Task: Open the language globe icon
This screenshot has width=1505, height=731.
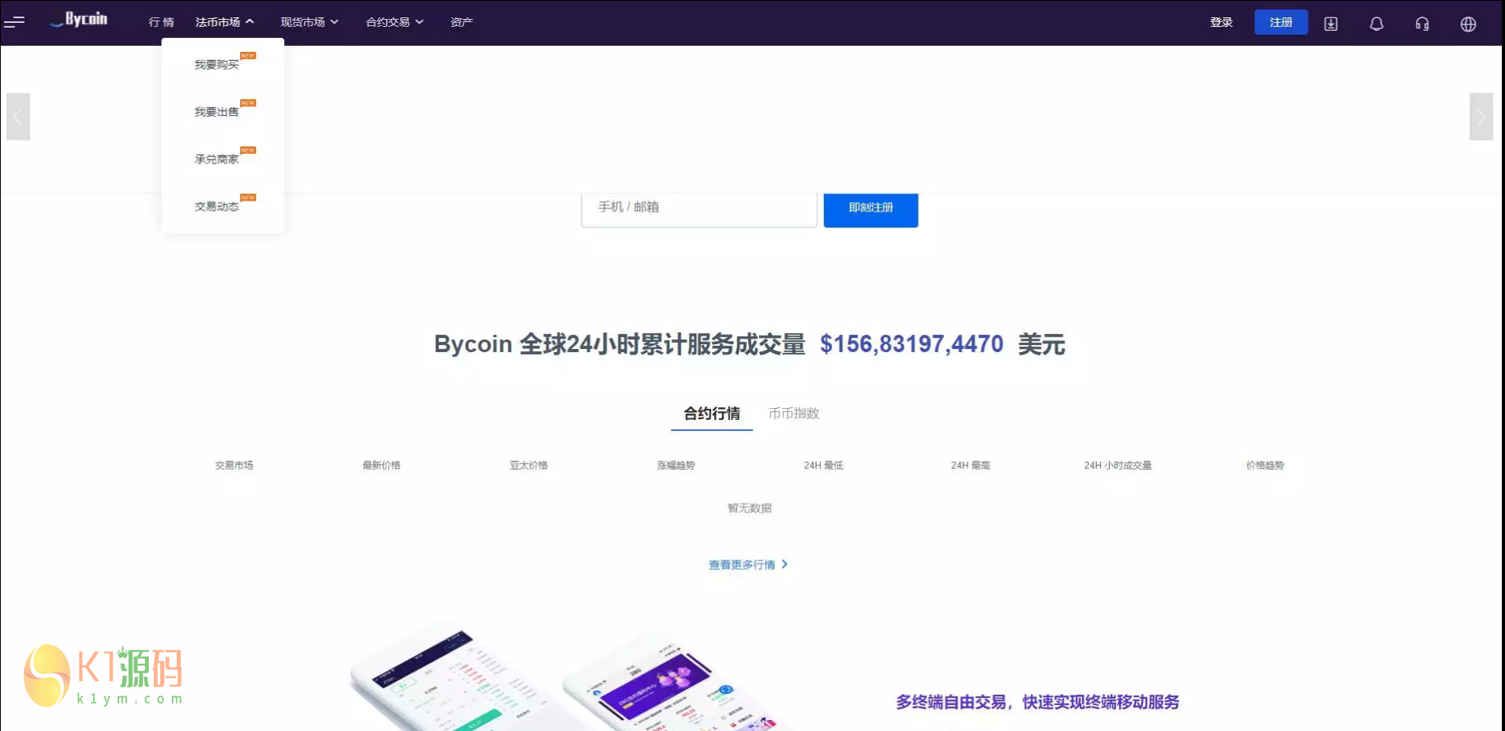Action: click(1468, 24)
